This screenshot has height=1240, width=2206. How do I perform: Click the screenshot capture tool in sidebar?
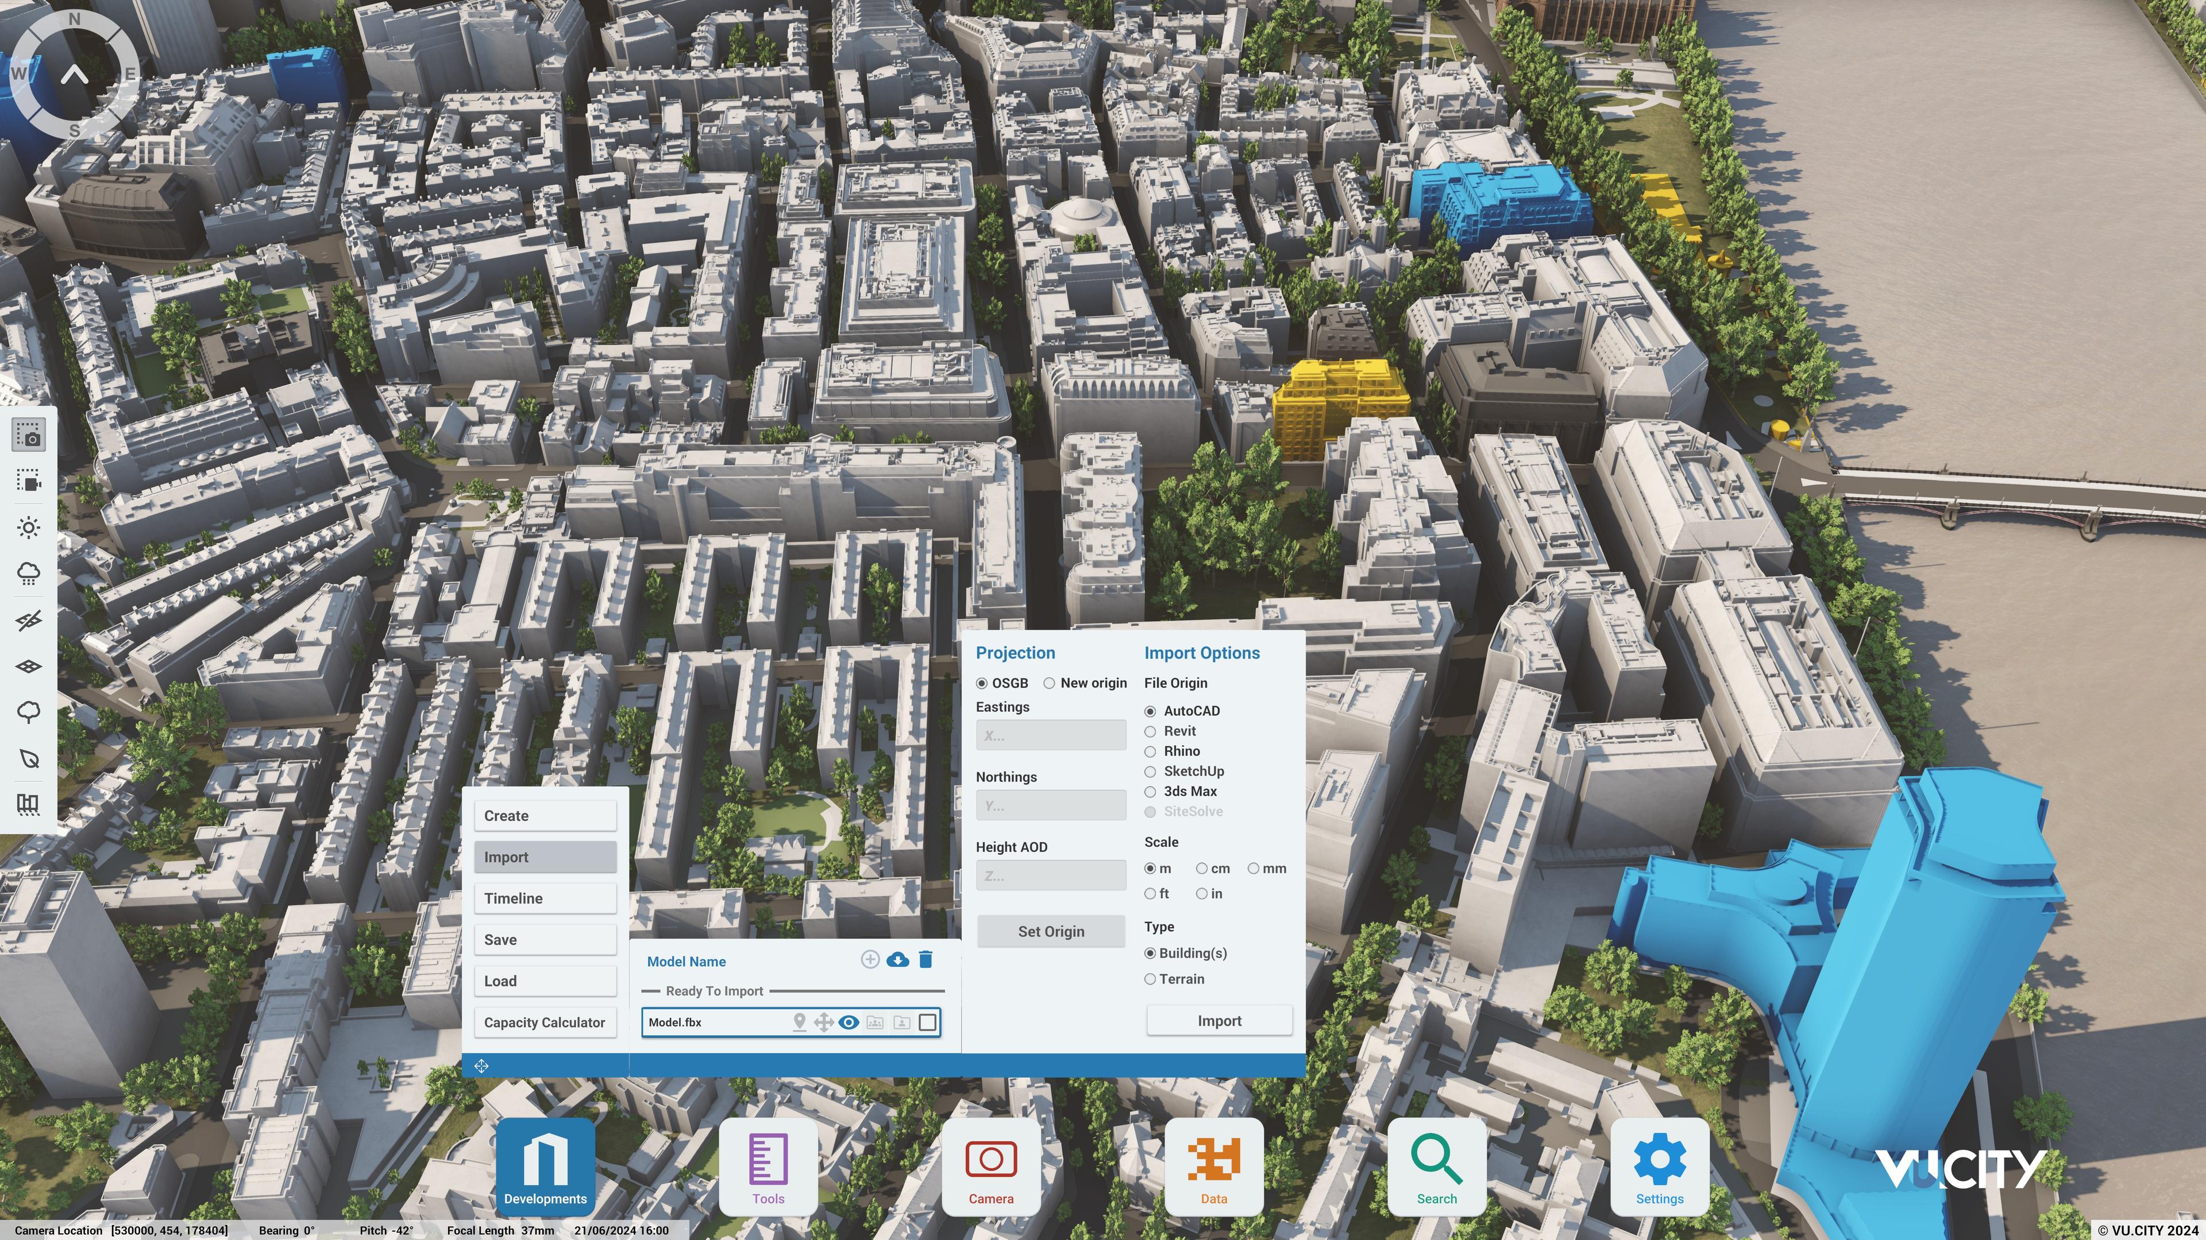tap(29, 435)
